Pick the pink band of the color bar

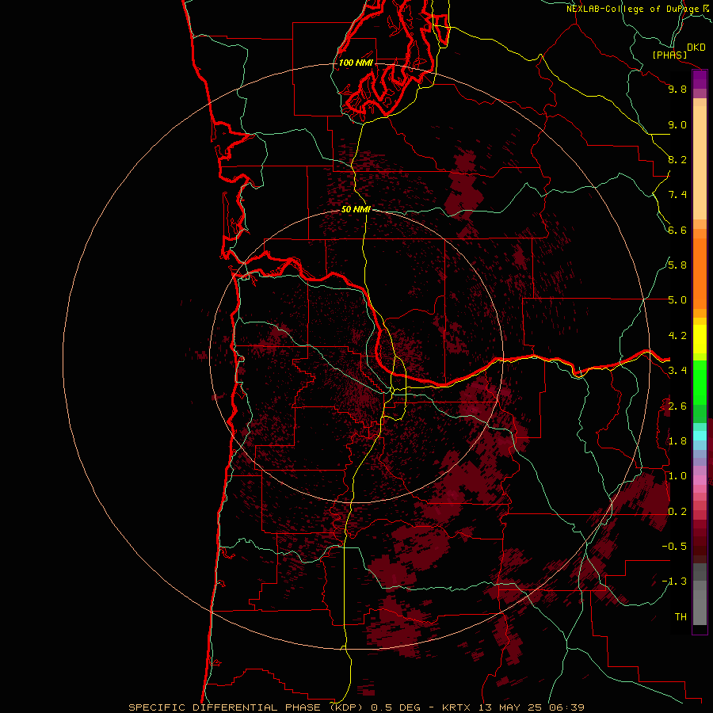pos(700,480)
